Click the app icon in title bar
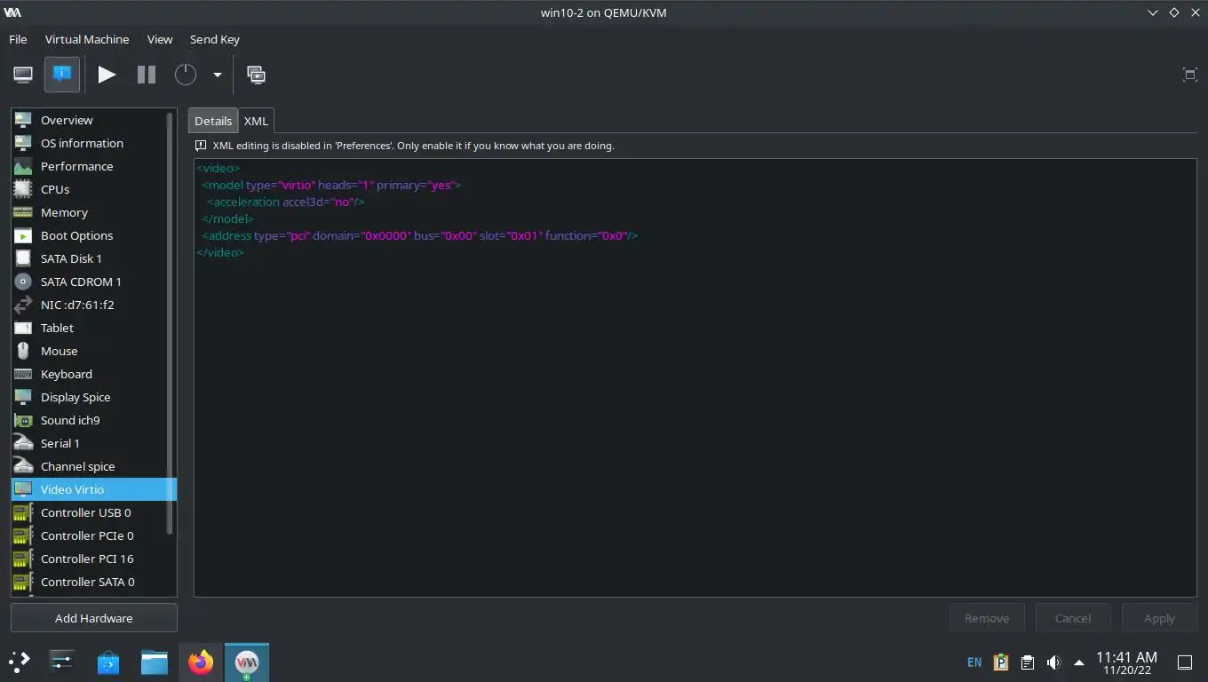 coord(12,12)
